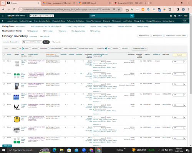Screen dimensions: 192x153
Task: Open the Chrome profile avatar
Action: (x=183, y=10)
